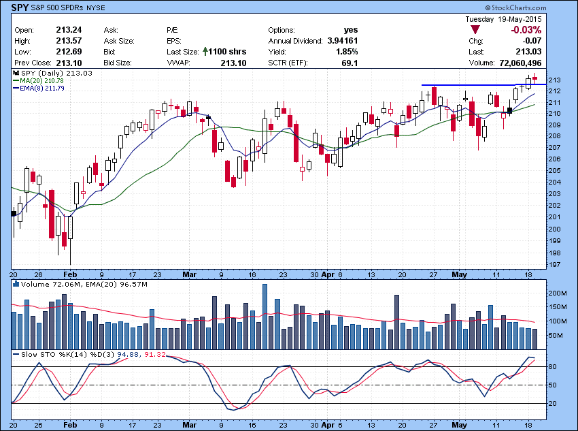578x431 pixels.
Task: Click the candlestick icon beside SPY (Daily)
Action: tap(16, 73)
